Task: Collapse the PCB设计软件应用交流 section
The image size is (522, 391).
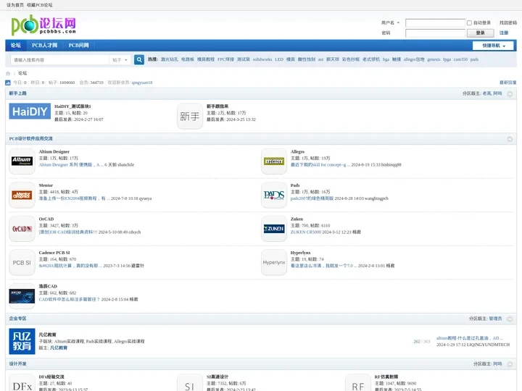Action: tap(510, 139)
